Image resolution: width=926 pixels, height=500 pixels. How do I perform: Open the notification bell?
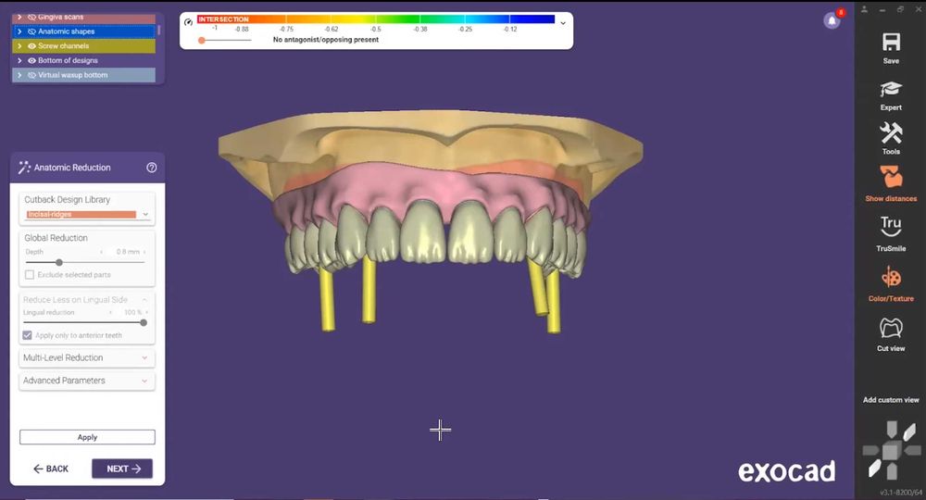click(x=832, y=20)
